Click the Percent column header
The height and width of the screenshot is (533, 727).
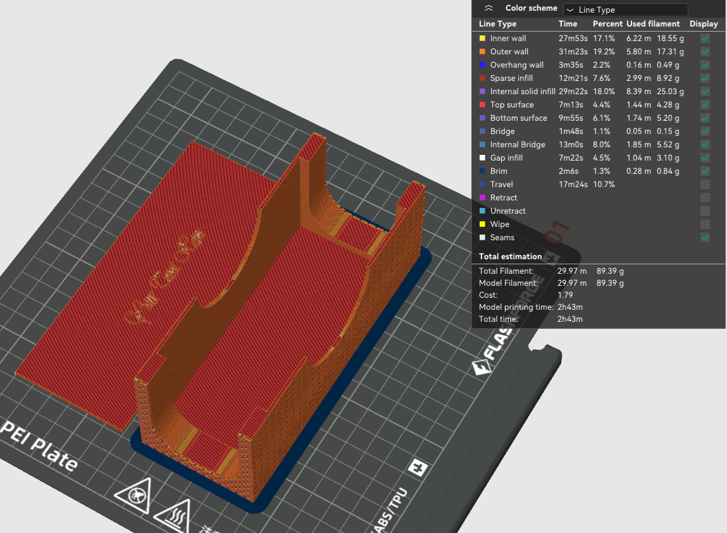607,23
